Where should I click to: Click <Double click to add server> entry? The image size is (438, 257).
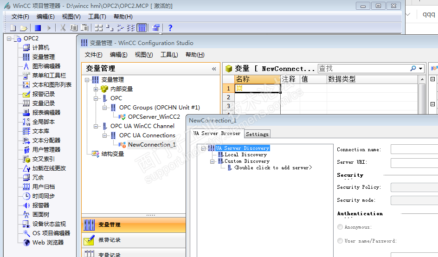click(273, 168)
